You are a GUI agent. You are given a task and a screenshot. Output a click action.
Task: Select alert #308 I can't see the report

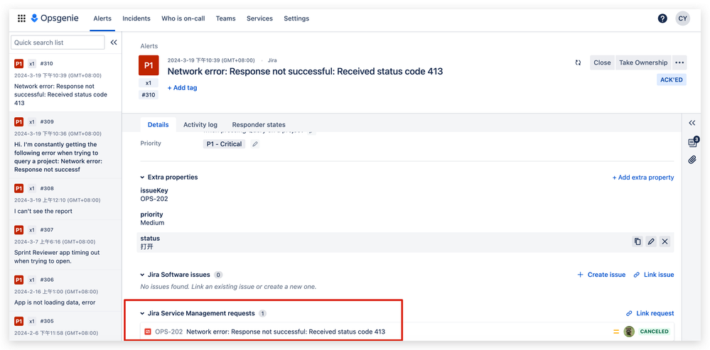[65, 199]
